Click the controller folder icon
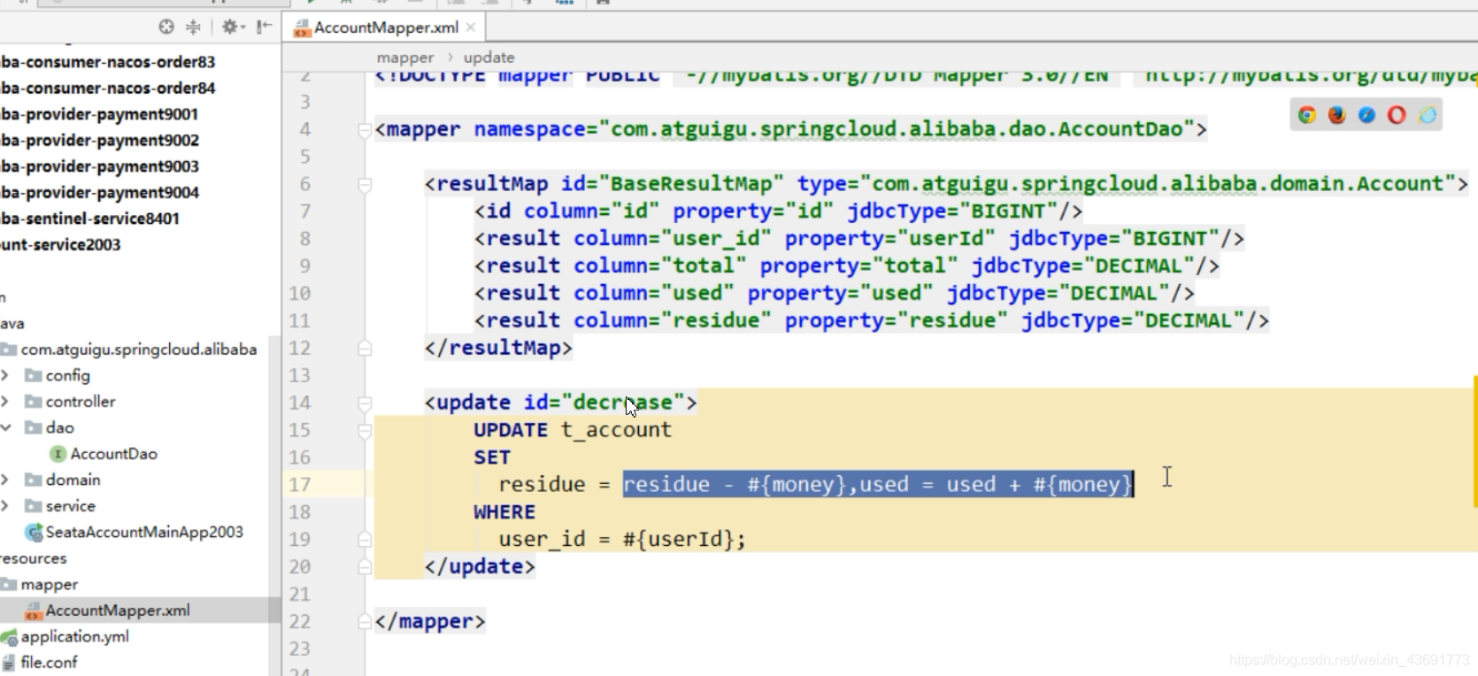 (x=34, y=402)
